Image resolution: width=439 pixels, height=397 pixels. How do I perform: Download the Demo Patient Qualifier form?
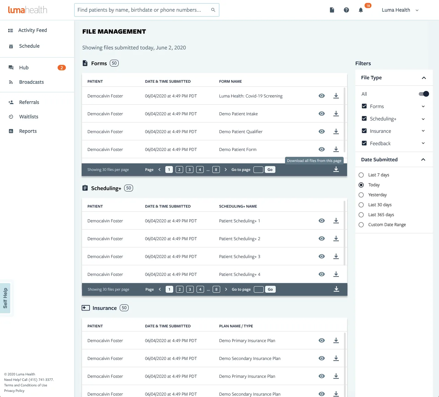(x=336, y=131)
